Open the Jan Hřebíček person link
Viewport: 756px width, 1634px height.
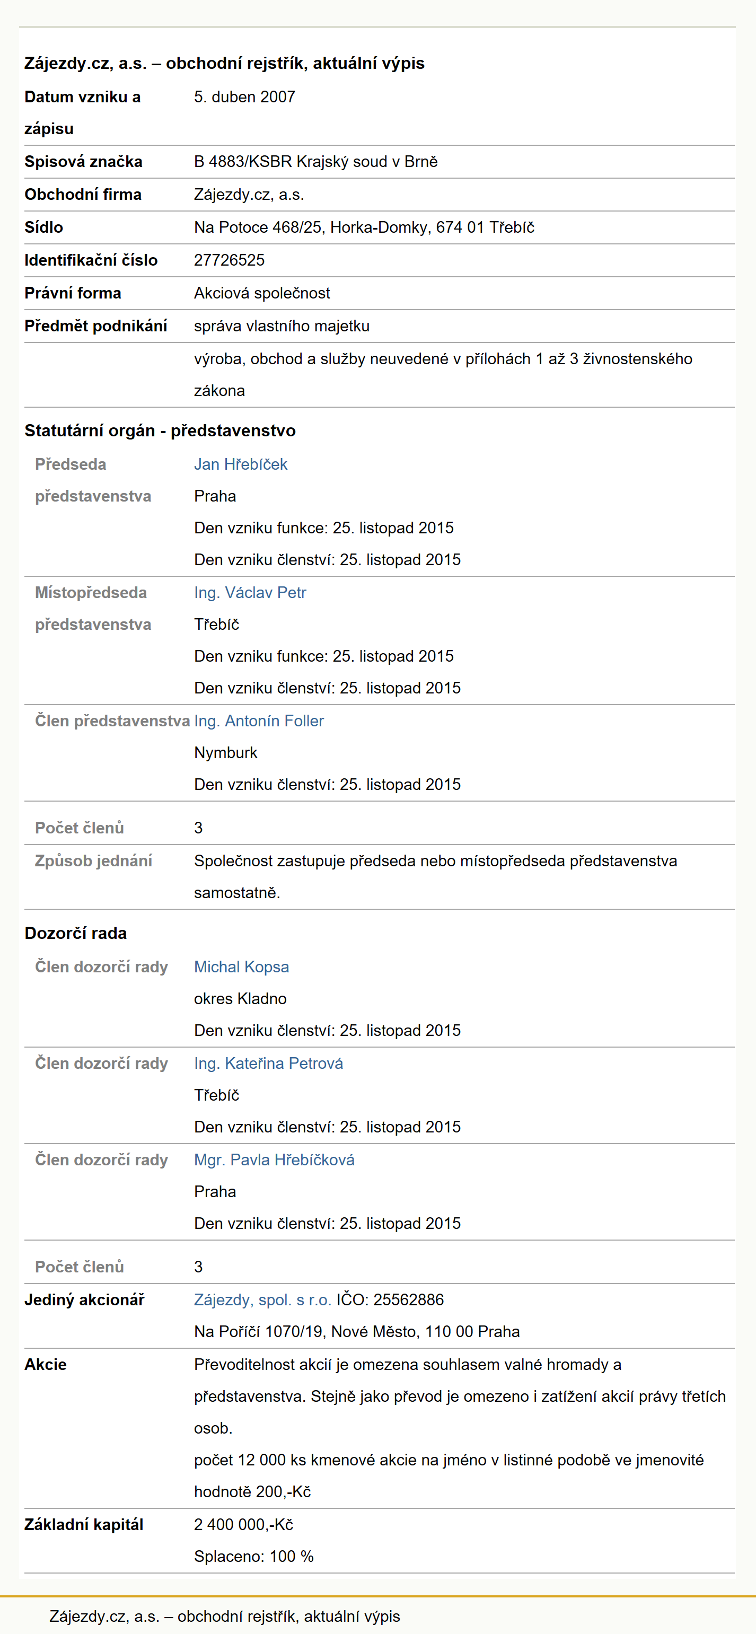click(240, 464)
